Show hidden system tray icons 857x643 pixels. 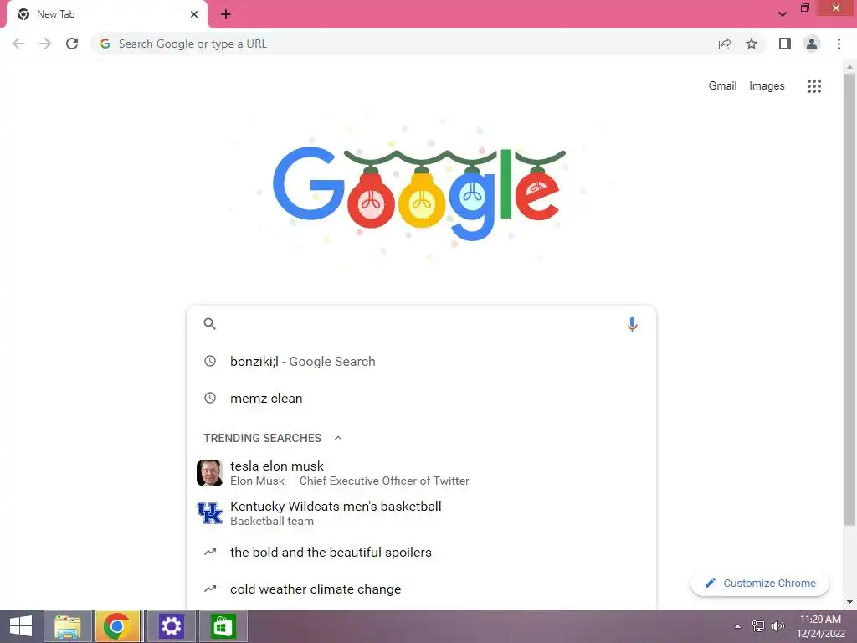click(737, 626)
